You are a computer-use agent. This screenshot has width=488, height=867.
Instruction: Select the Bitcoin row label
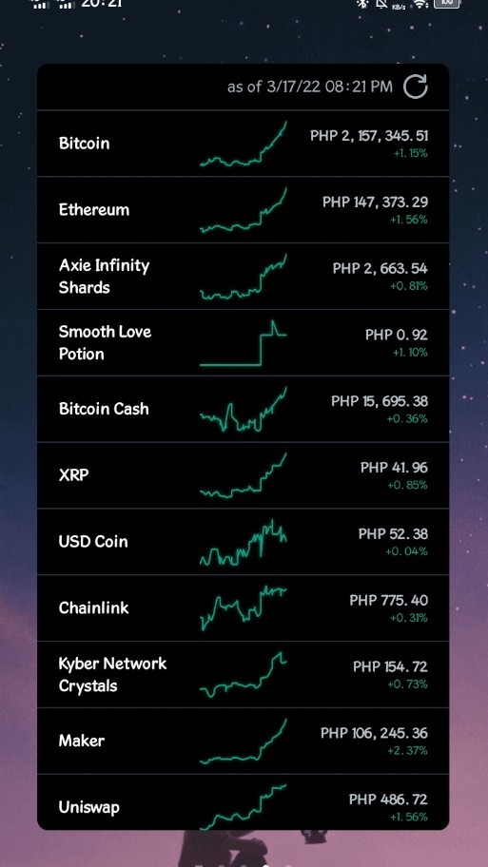[x=84, y=144]
